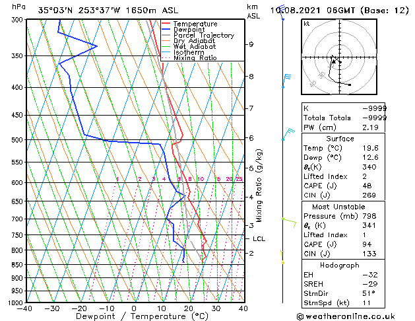Click the Dewpoint legend entry
The width and height of the screenshot is (415, 321).
coord(189,30)
